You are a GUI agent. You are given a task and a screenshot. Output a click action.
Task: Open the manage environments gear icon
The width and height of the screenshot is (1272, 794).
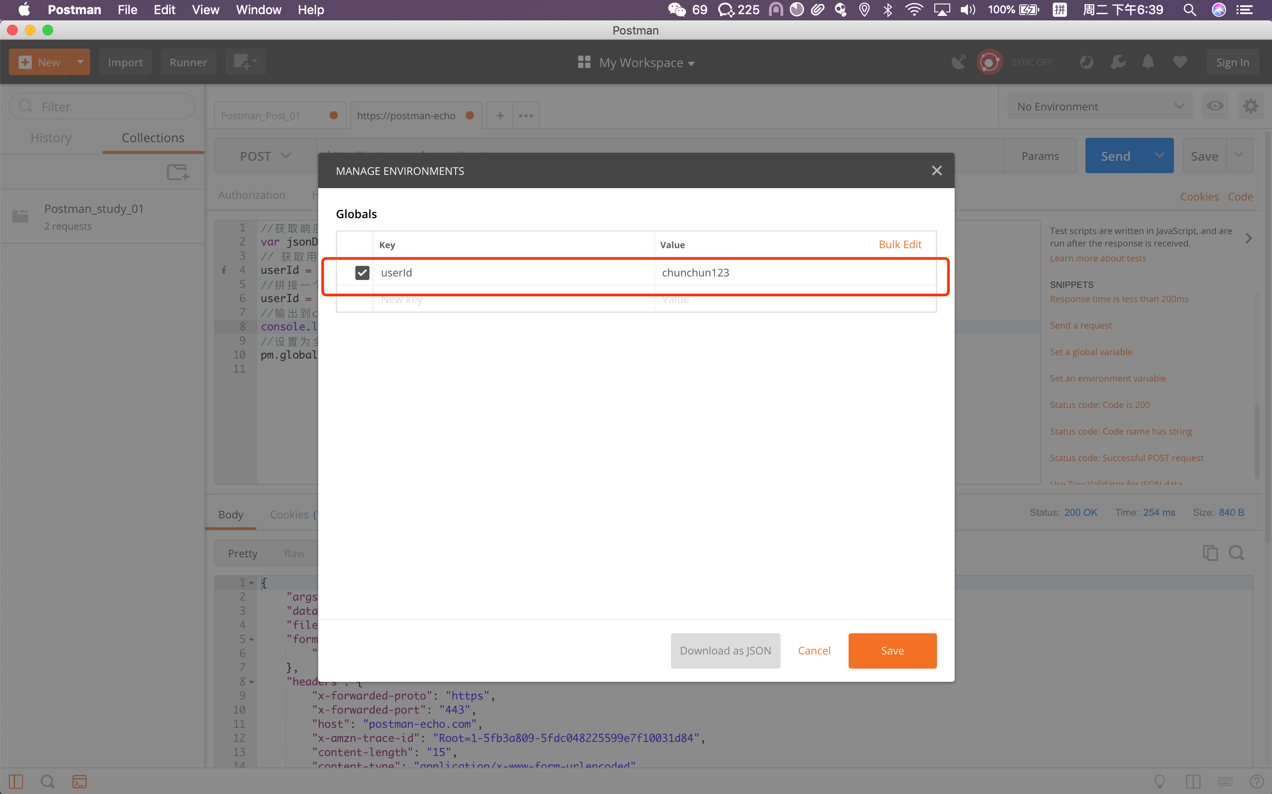[1250, 106]
